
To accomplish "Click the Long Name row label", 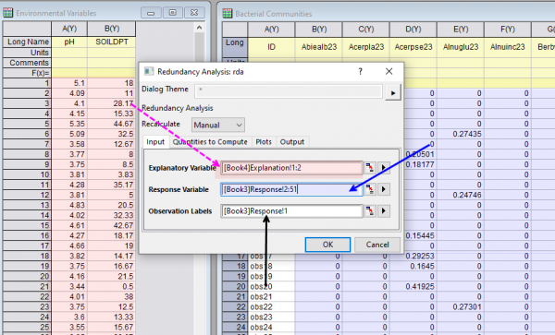I will (x=27, y=42).
